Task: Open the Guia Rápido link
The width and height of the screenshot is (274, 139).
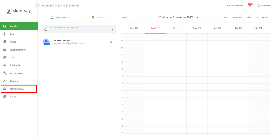Action: [235, 5]
